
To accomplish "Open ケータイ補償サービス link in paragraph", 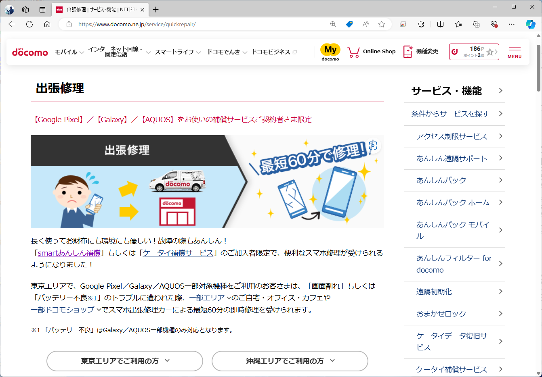I will point(178,253).
